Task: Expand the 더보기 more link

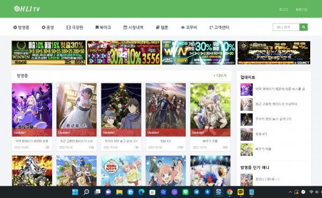Action: [219, 75]
